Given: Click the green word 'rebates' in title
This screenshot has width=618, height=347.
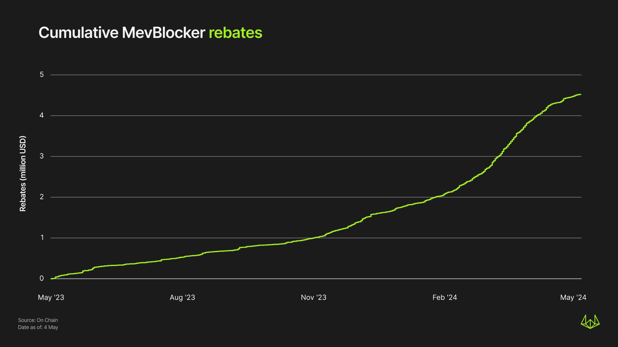Looking at the screenshot, I should 235,33.
